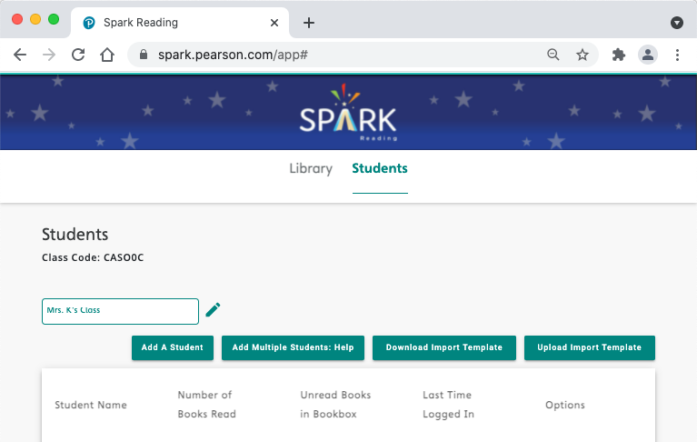The image size is (697, 442).
Task: Click the zoom magnifier icon in address bar
Action: click(x=553, y=55)
